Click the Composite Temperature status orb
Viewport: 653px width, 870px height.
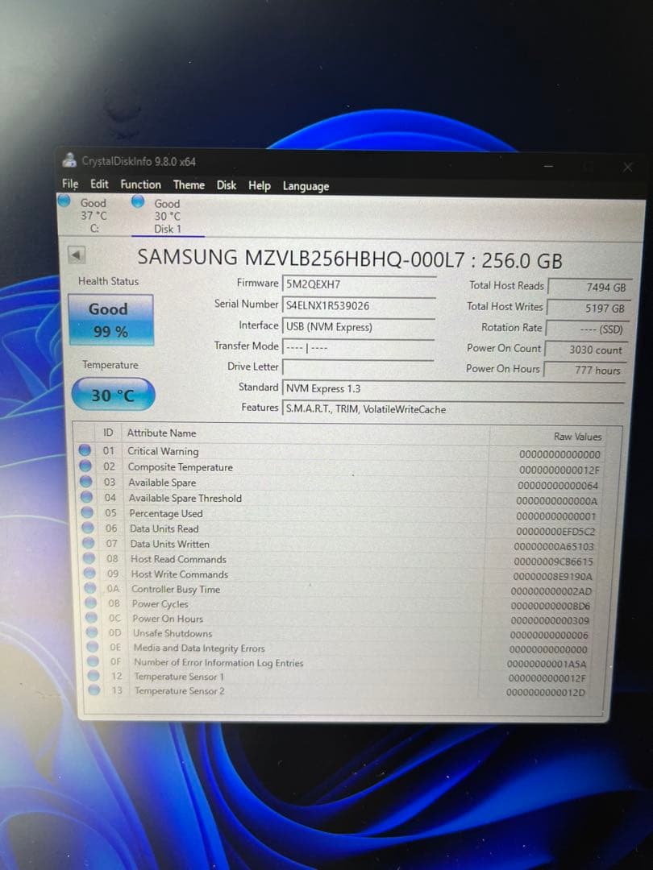point(85,466)
